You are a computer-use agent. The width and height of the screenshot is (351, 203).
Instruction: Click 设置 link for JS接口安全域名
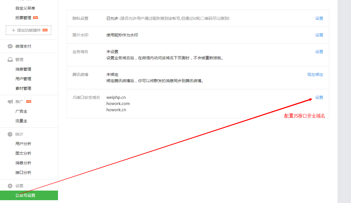tap(319, 97)
